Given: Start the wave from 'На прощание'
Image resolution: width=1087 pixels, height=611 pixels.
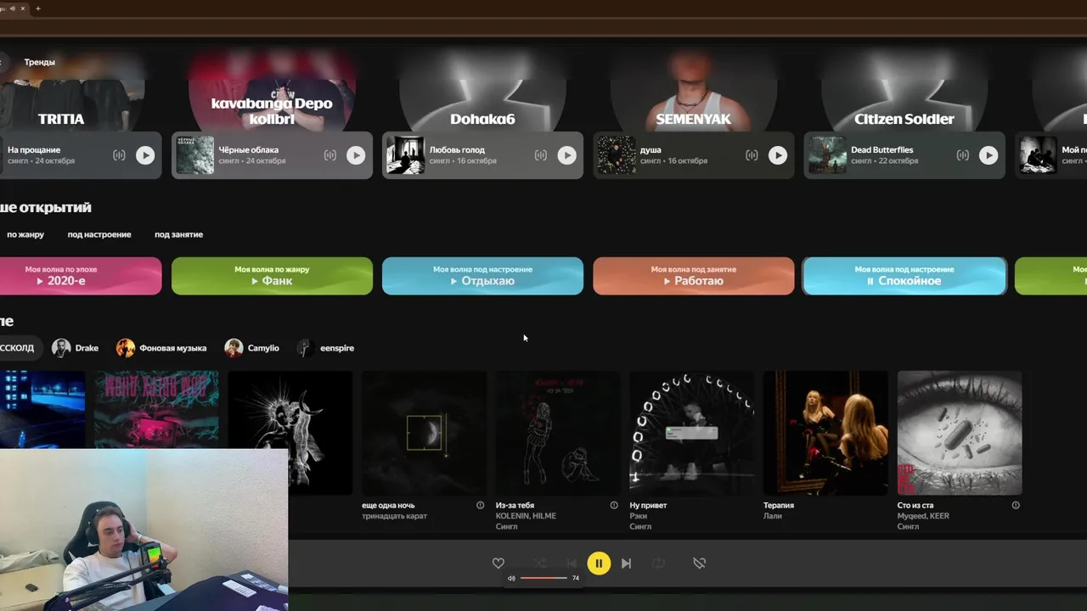Looking at the screenshot, I should tap(119, 155).
